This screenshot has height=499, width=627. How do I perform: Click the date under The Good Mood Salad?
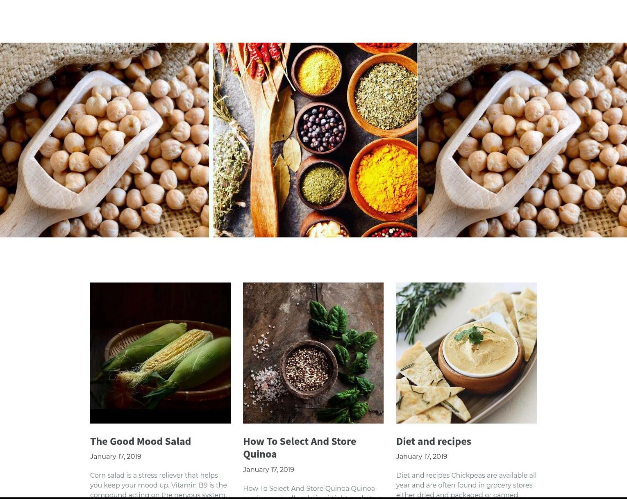pos(116,456)
